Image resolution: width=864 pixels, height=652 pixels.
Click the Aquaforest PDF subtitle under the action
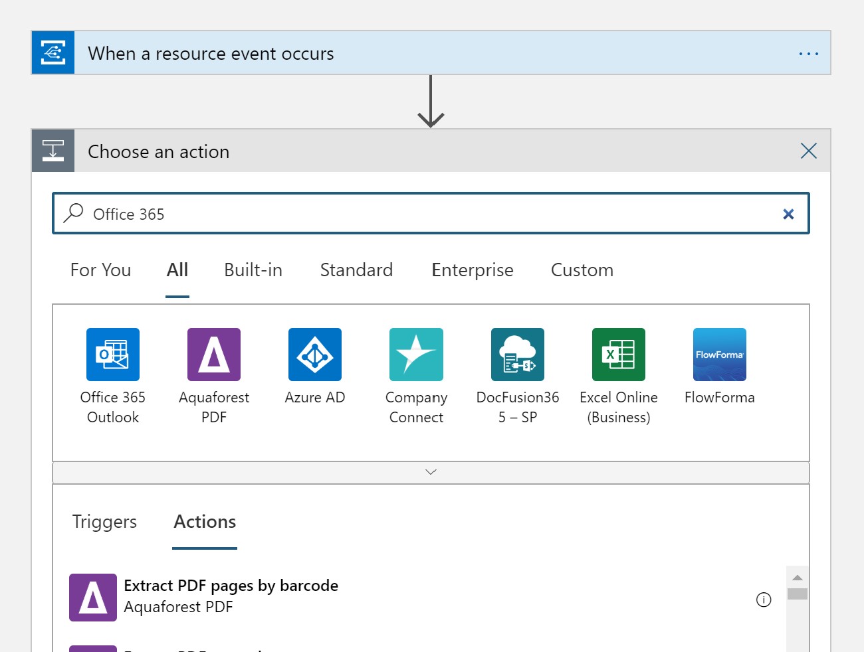(178, 607)
